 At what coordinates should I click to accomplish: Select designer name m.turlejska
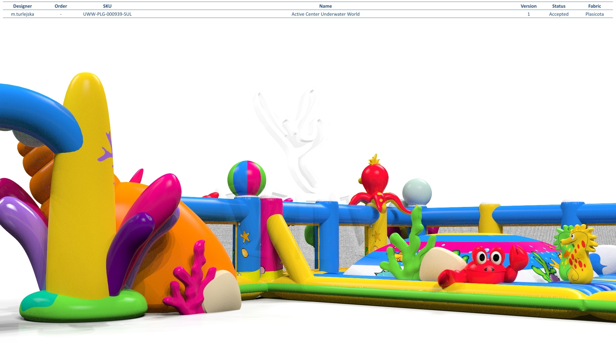(22, 14)
